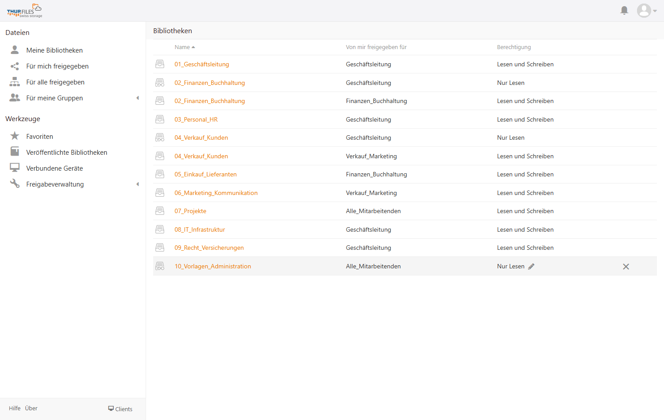This screenshot has height=420, width=664.
Task: Open the Über link
Action: coord(31,408)
